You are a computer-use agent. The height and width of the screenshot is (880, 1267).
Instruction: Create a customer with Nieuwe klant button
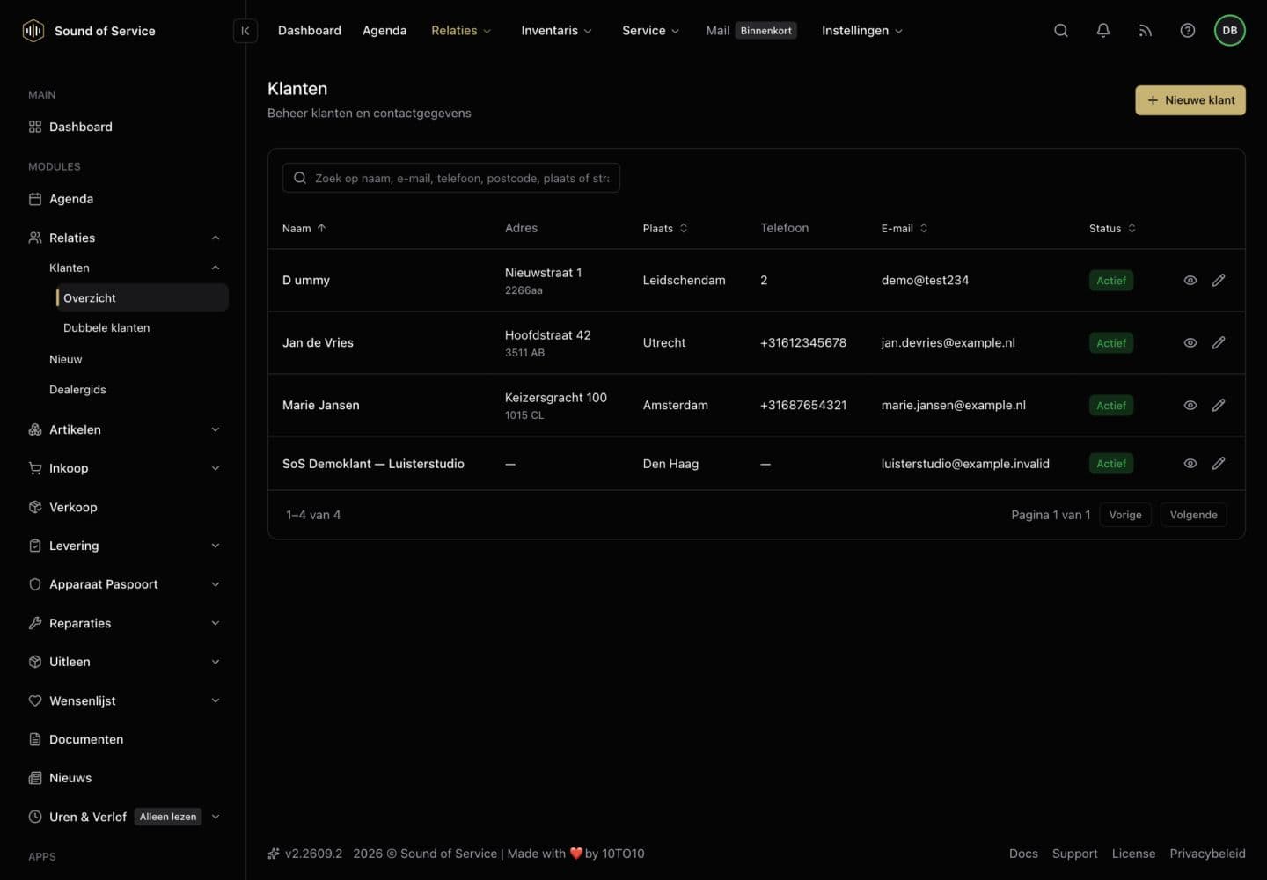tap(1190, 100)
